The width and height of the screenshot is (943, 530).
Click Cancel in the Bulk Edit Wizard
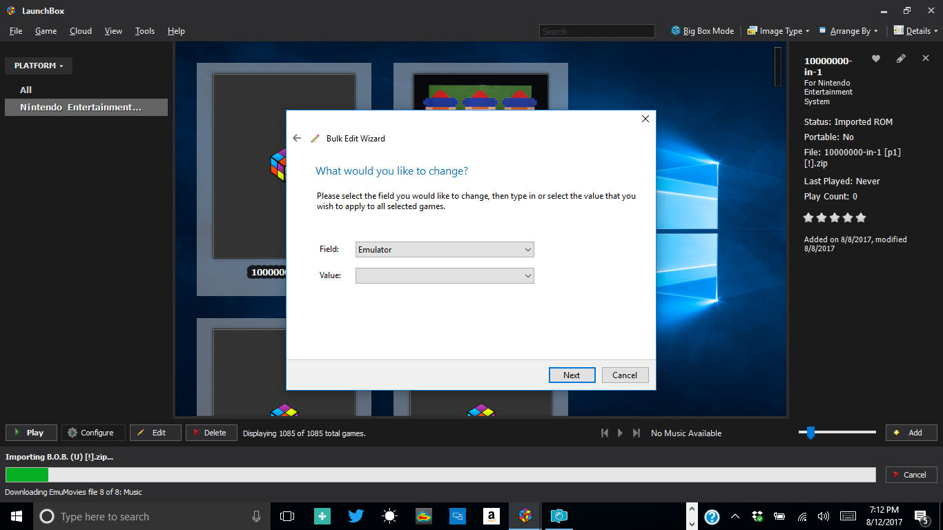[625, 375]
